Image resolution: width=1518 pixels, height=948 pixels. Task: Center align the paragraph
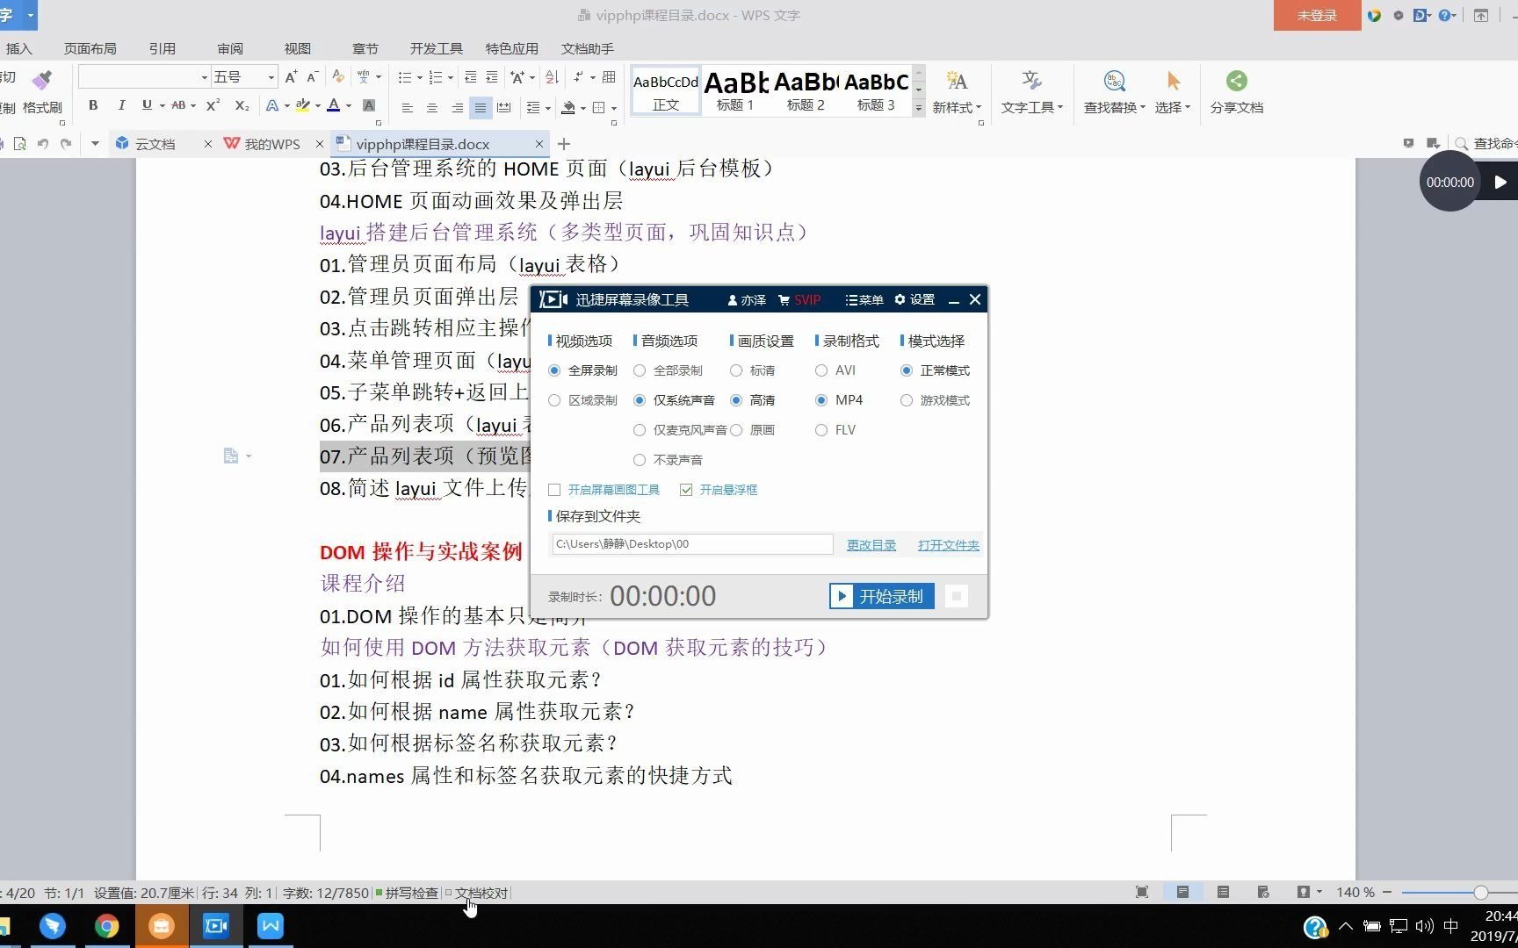(431, 107)
